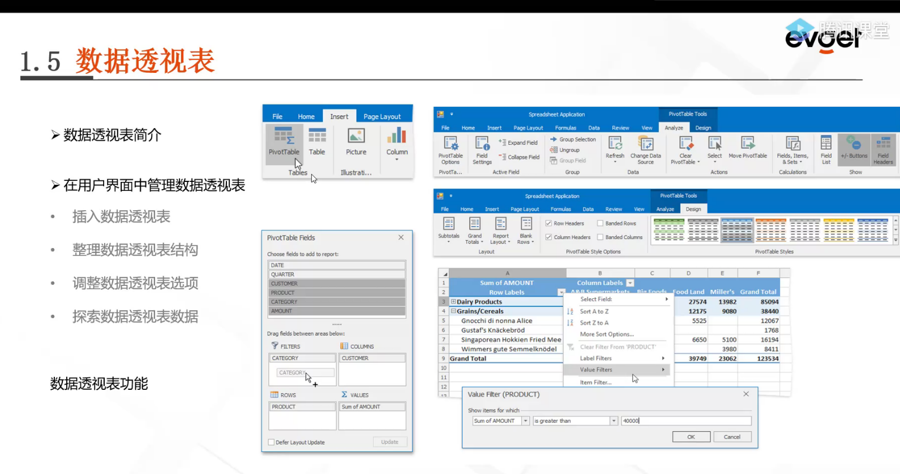
Task: Select the green PivotTable style swatch
Action: pyautogui.click(x=669, y=230)
